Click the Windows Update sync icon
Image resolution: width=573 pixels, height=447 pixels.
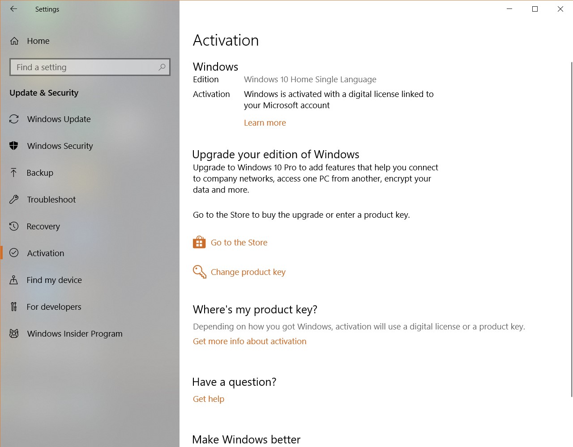[14, 119]
